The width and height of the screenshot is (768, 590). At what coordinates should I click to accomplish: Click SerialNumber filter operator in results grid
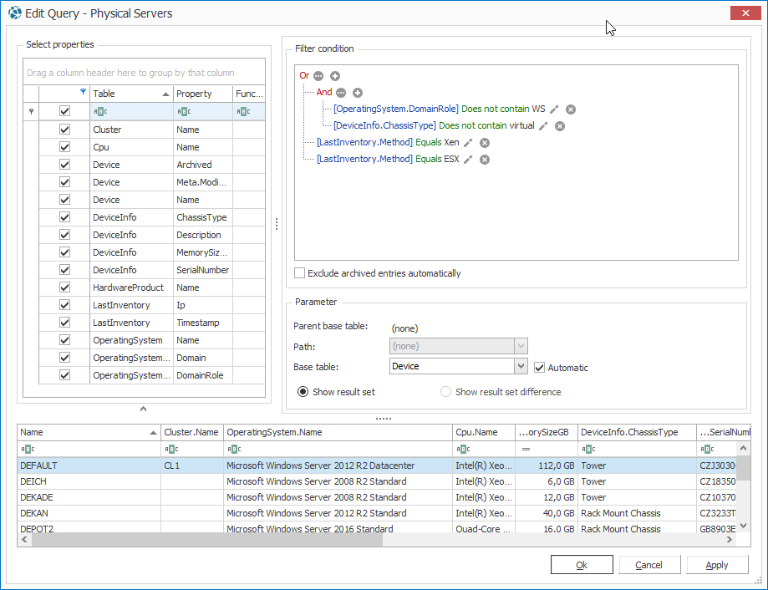click(707, 449)
